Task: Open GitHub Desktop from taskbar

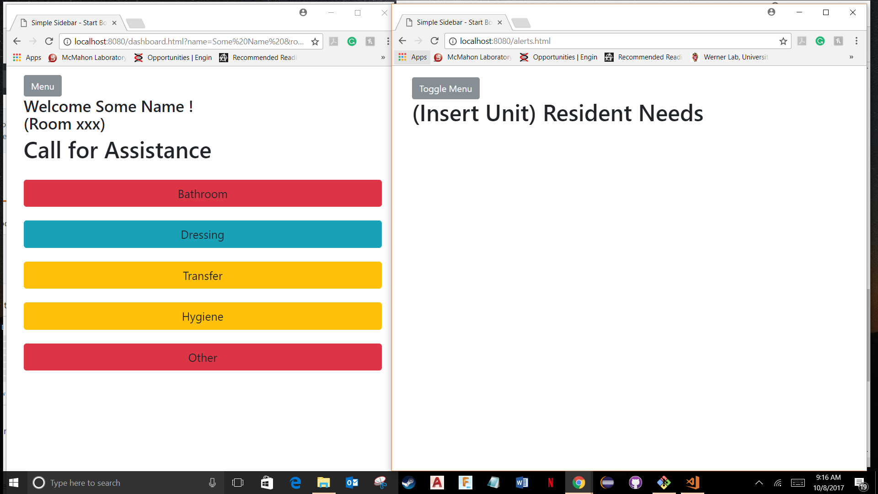Action: click(x=635, y=483)
